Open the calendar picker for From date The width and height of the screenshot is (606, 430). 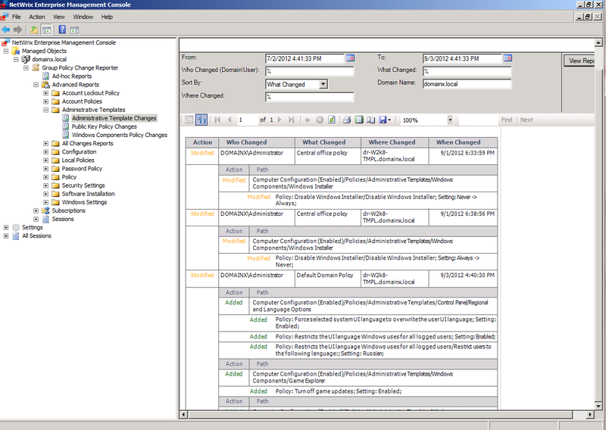coord(350,58)
